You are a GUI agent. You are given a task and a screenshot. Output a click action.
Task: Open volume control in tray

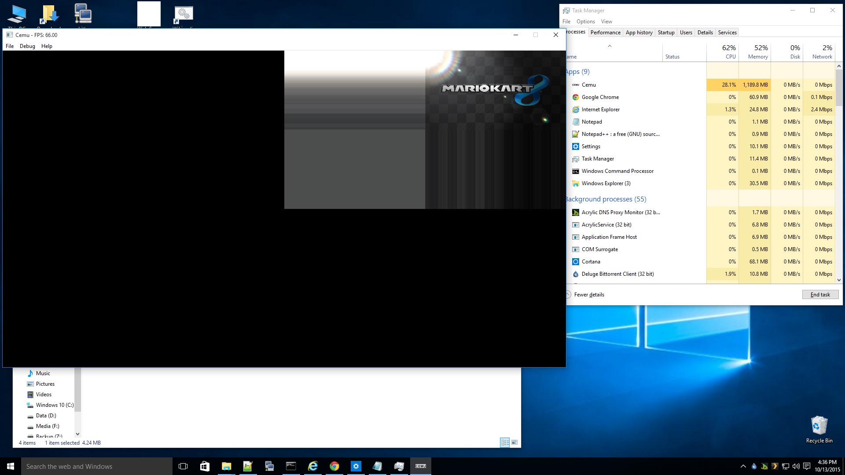[x=796, y=466]
